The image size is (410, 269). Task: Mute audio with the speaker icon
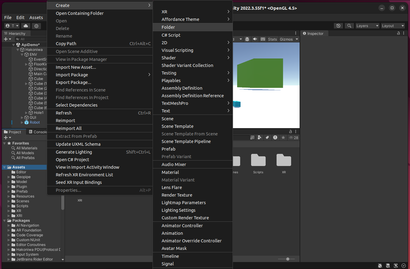[255, 39]
